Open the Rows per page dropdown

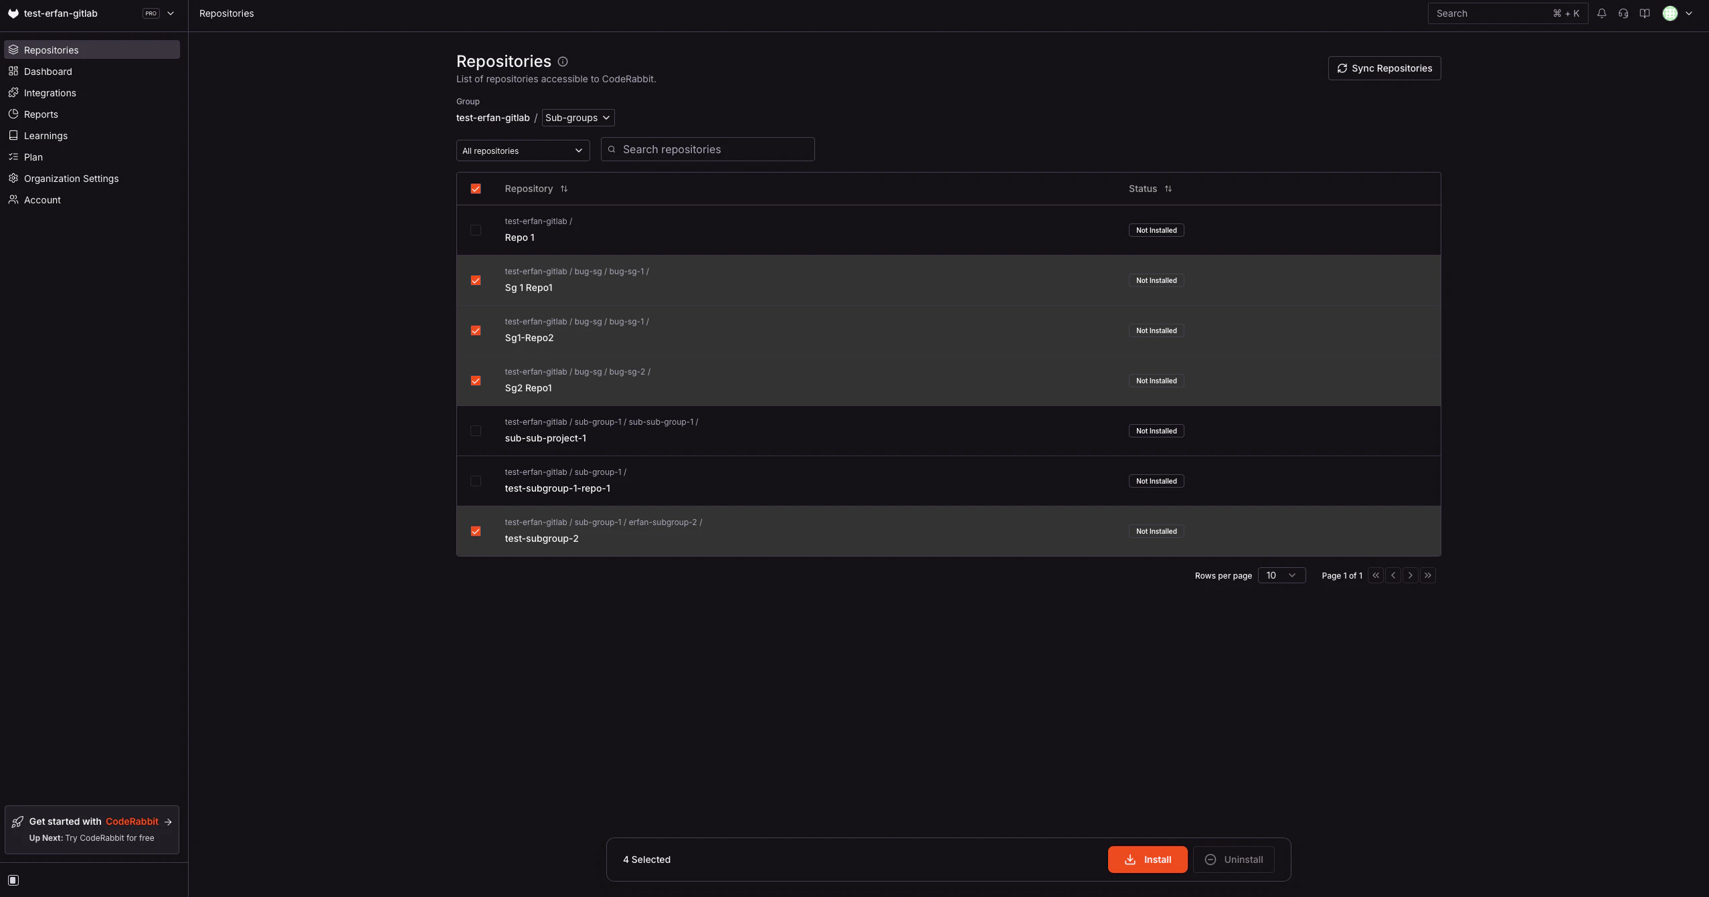(x=1281, y=575)
